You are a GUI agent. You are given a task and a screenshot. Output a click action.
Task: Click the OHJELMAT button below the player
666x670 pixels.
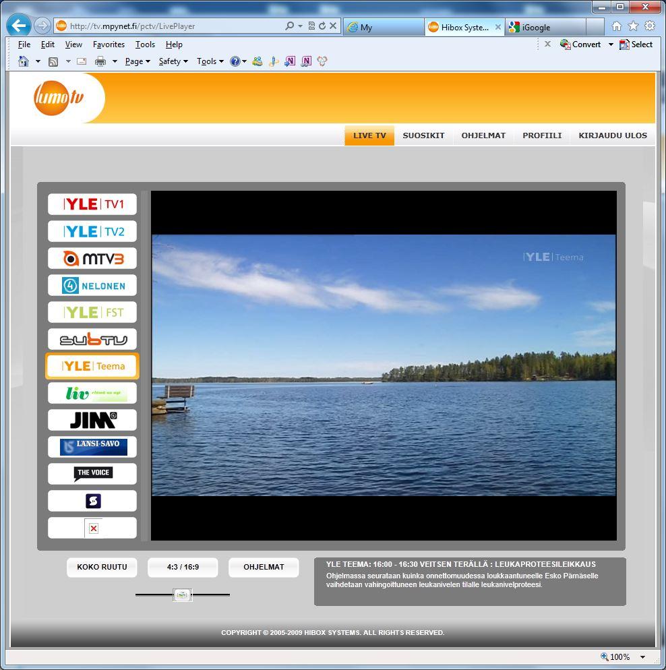[x=264, y=568]
